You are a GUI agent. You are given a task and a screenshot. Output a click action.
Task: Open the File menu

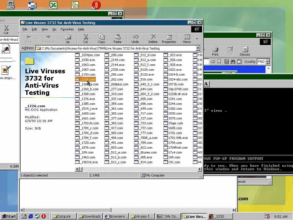(x=25, y=30)
